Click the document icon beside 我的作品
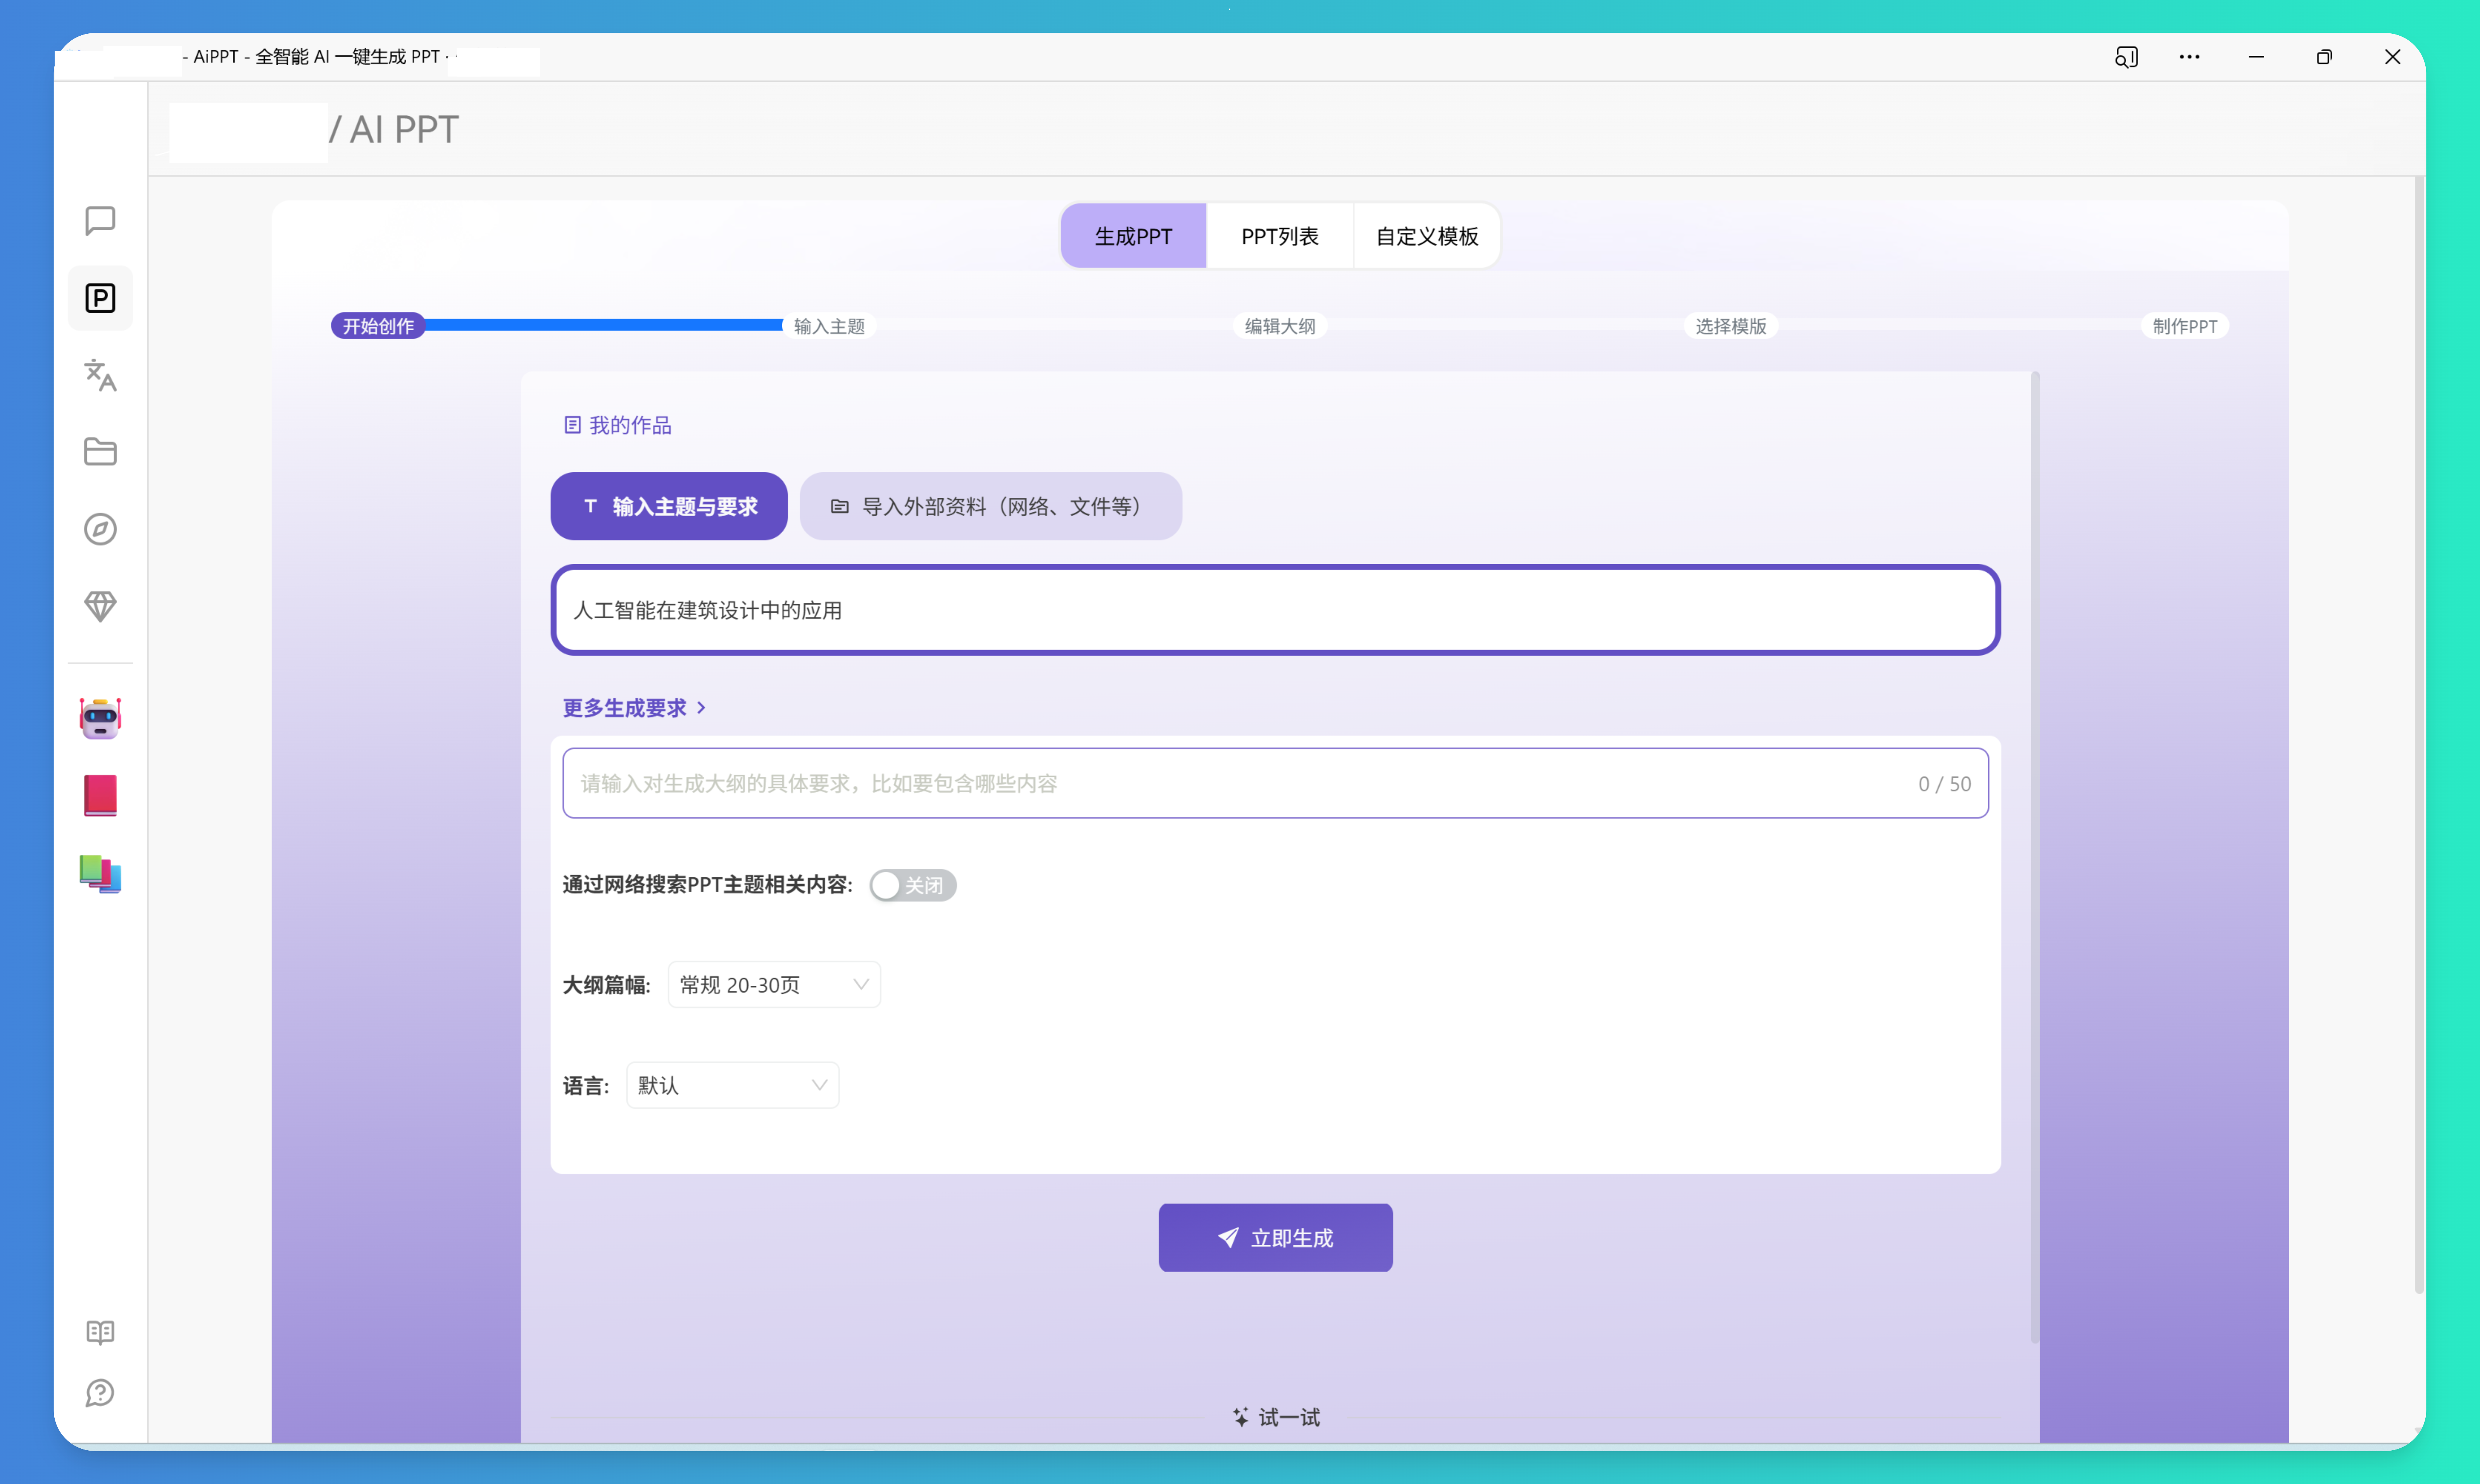2480x1484 pixels. (572, 425)
